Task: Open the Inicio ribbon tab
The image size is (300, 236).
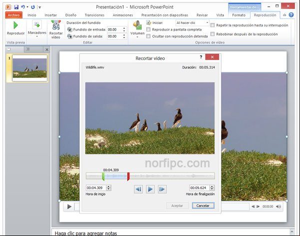Action: pyautogui.click(x=32, y=15)
